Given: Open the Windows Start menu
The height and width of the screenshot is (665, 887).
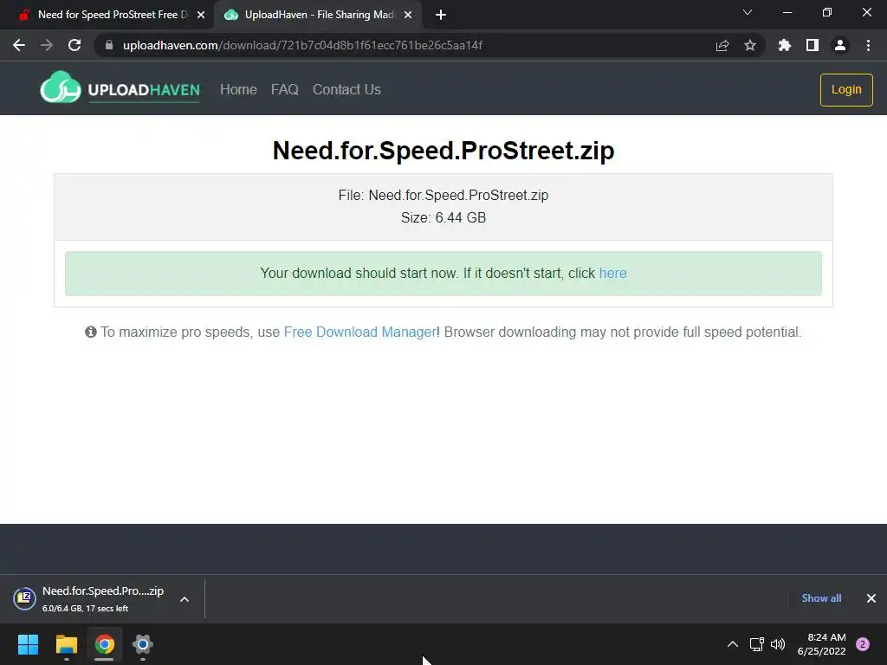Looking at the screenshot, I should pyautogui.click(x=28, y=644).
